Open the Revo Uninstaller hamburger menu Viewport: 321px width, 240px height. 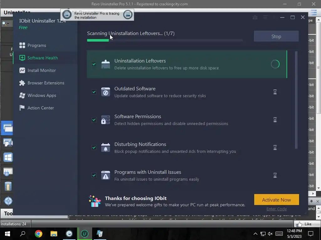tap(313, 12)
